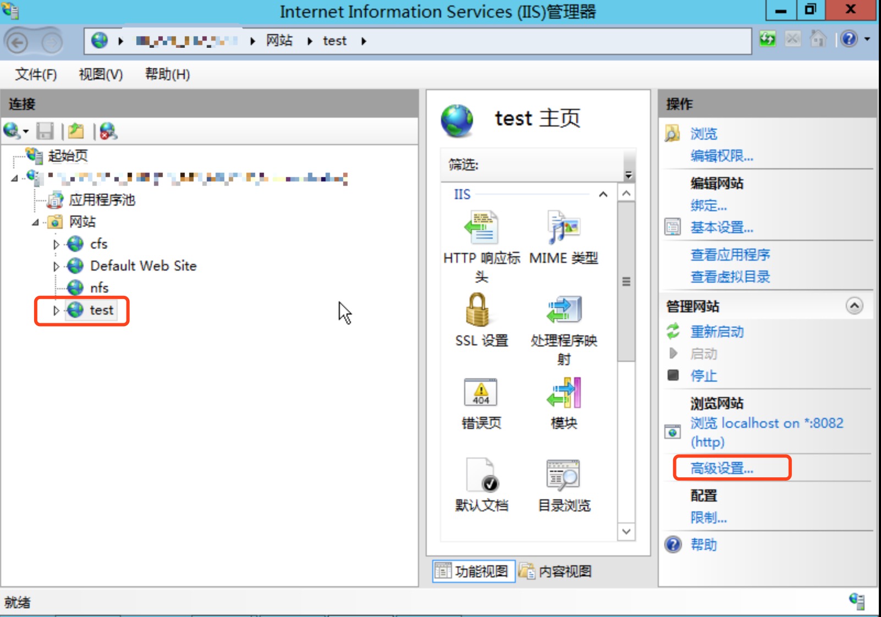Click the 网站 breadcrumb in address bar

279,41
